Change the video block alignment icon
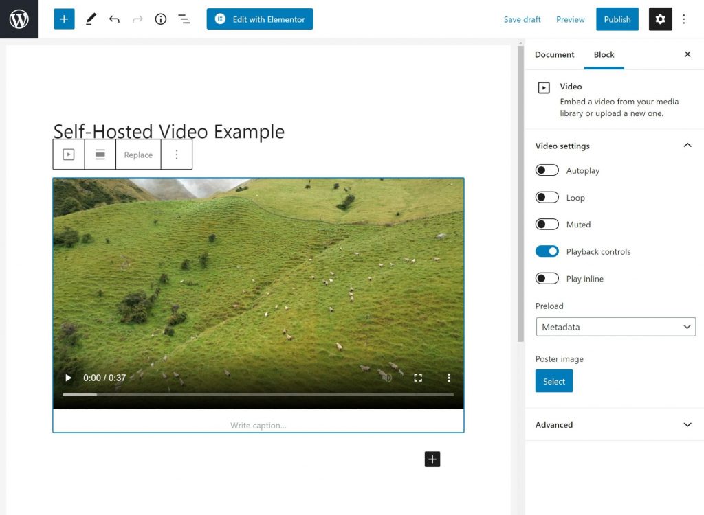Viewport: 704px width, 515px height. (100, 154)
